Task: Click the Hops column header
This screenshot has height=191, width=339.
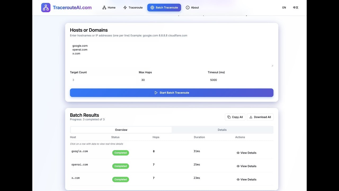Action: [156, 137]
